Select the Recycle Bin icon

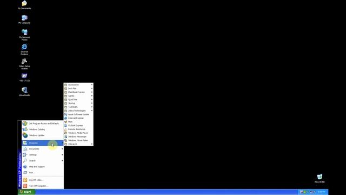click(320, 178)
